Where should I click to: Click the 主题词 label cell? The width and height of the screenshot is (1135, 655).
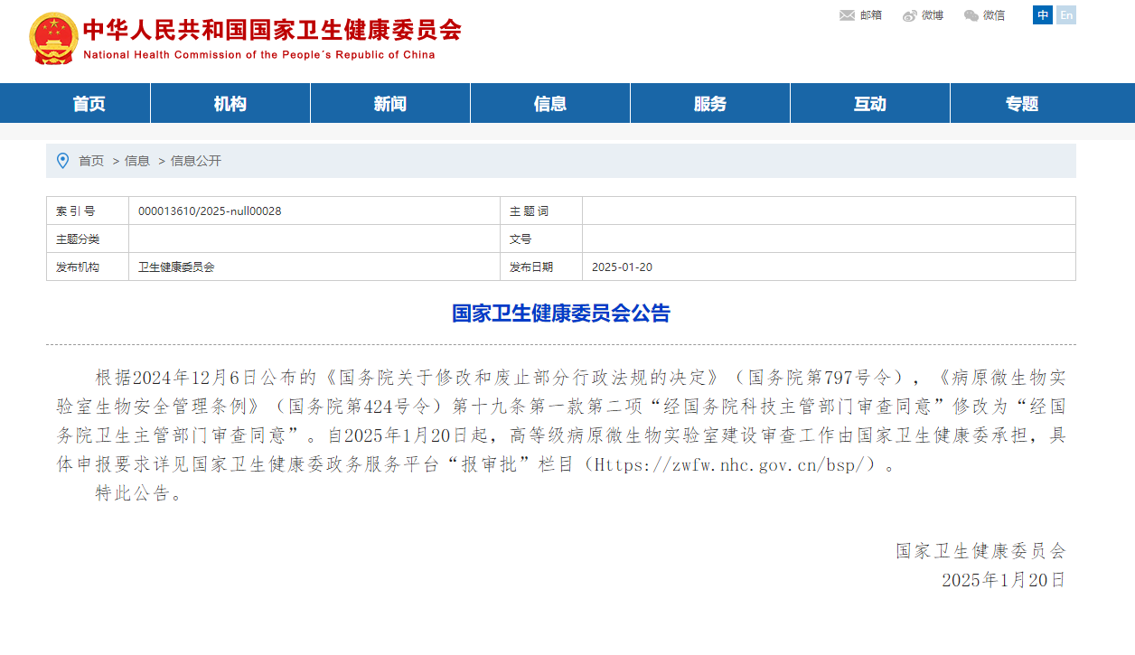click(x=541, y=211)
